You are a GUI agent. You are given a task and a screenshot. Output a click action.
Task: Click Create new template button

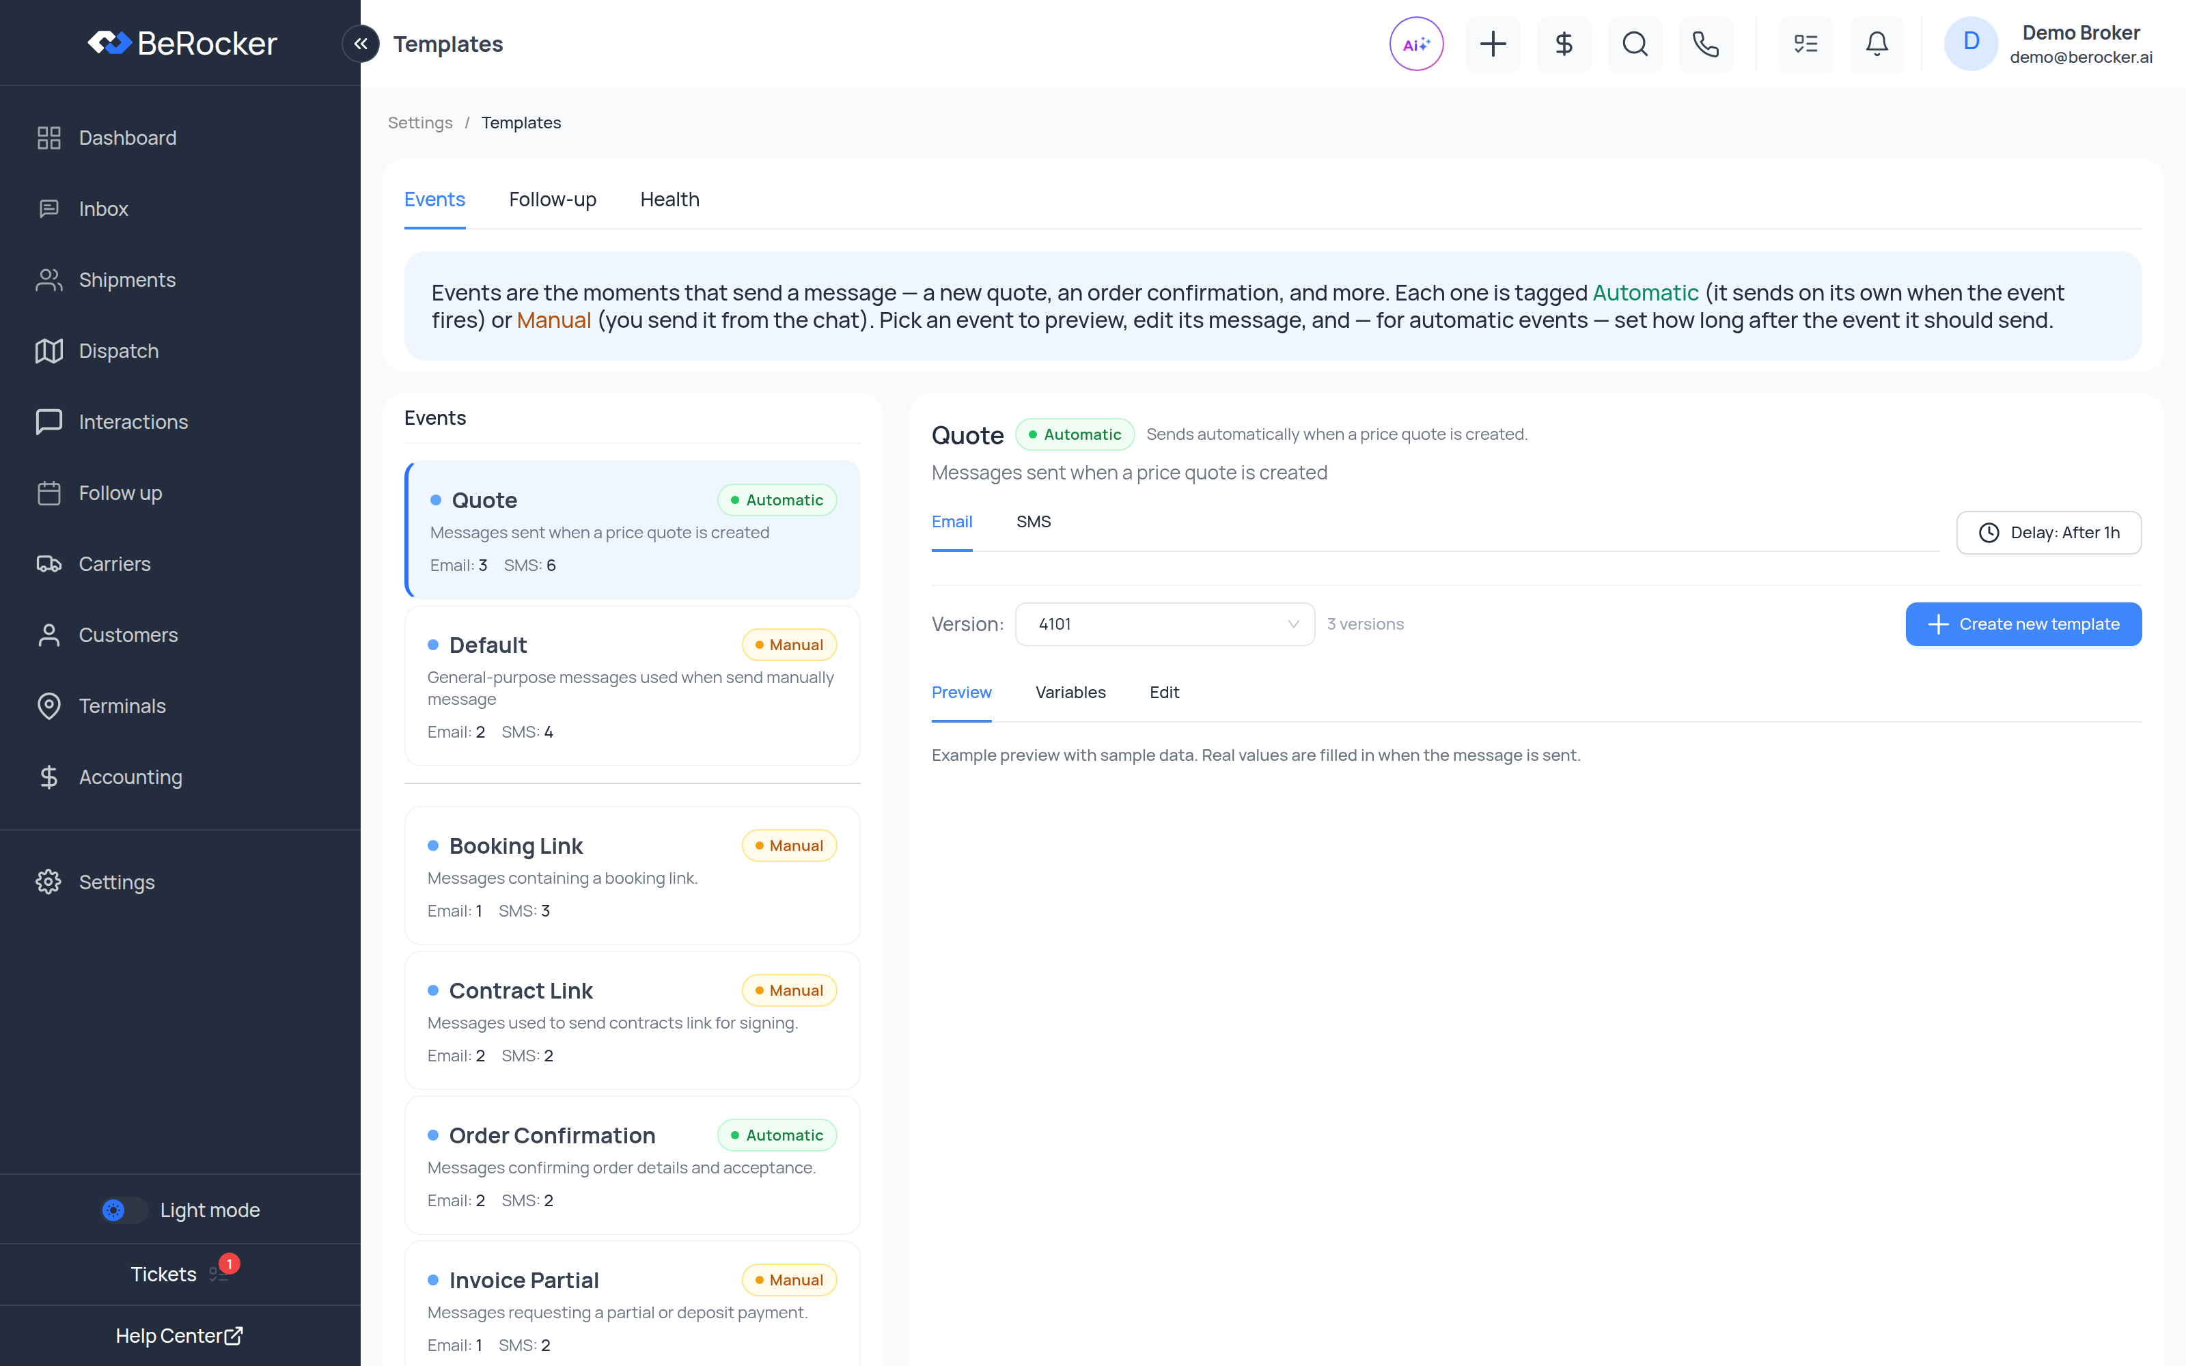[x=2023, y=624]
